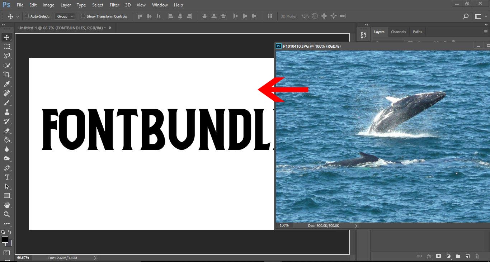Open the Image menu

click(x=48, y=5)
